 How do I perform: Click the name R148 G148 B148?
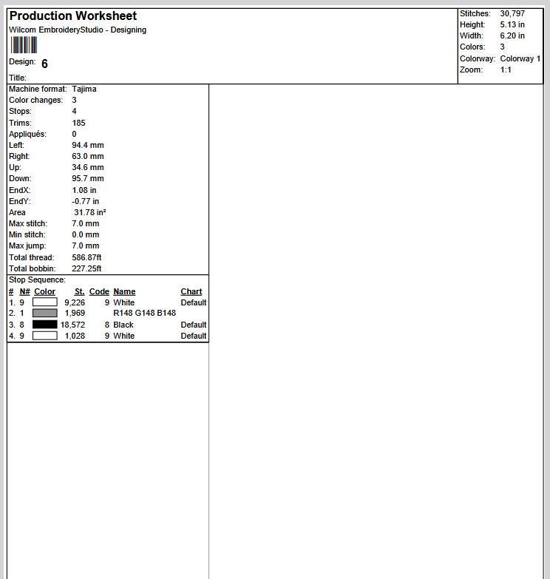click(x=145, y=313)
